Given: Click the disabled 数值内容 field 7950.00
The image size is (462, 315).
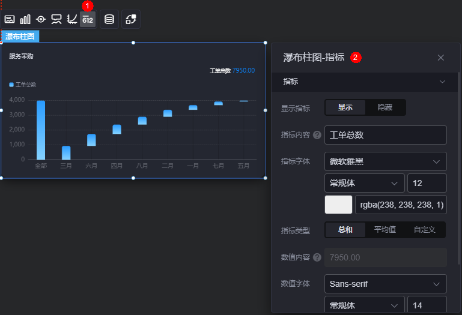Looking at the screenshot, I should [x=385, y=257].
